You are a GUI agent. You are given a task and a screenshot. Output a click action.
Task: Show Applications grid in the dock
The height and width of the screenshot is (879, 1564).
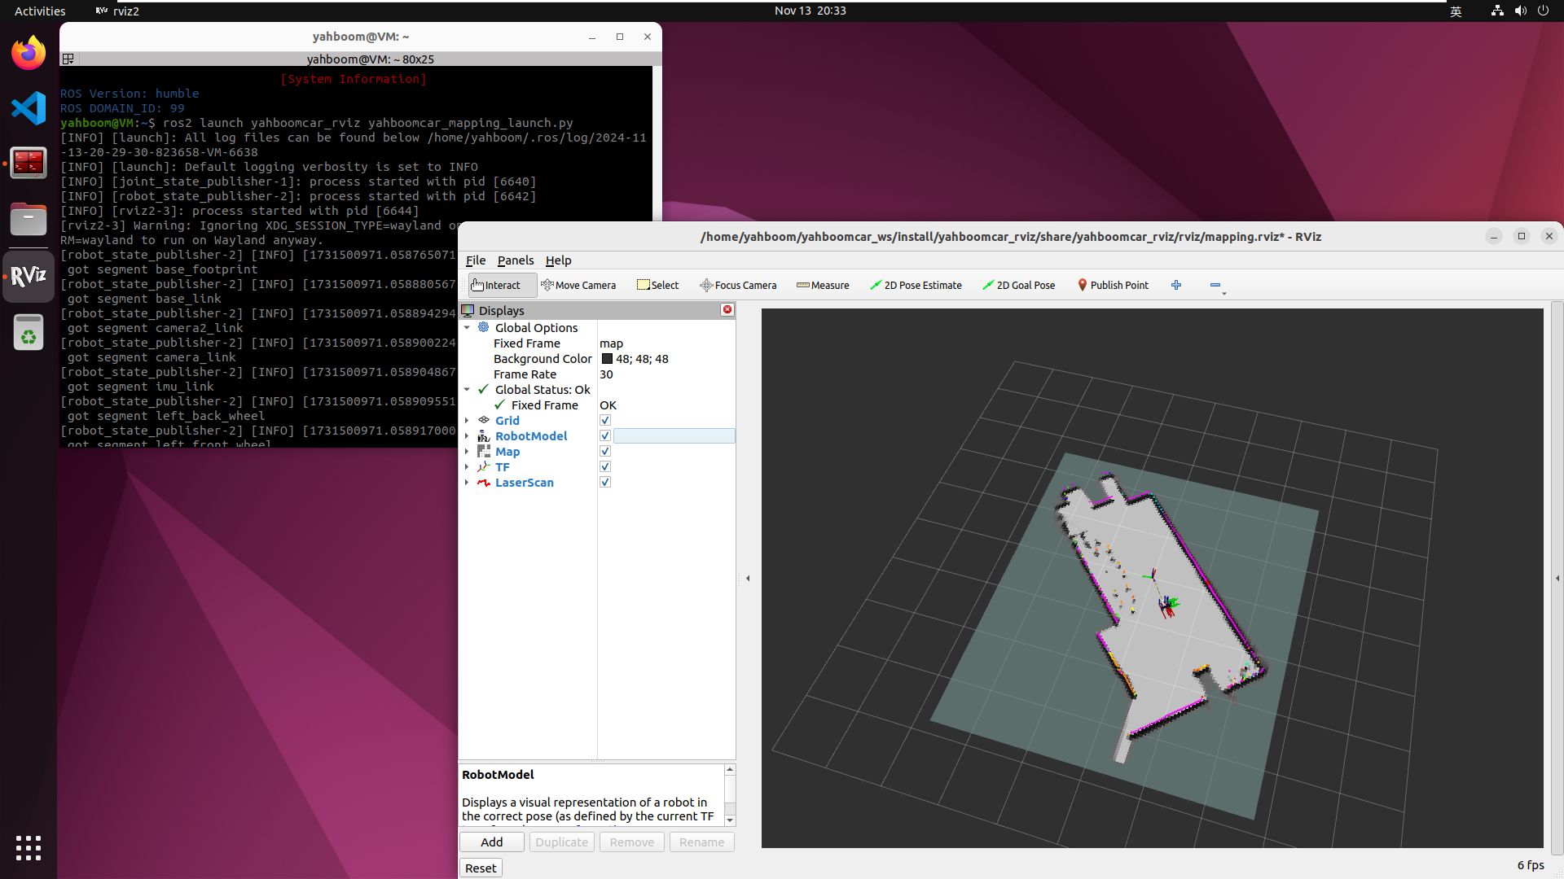click(29, 847)
